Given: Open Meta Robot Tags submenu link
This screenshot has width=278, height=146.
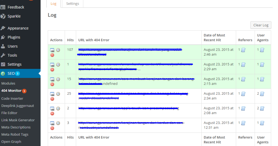Looking at the screenshot, I should (x=15, y=135).
